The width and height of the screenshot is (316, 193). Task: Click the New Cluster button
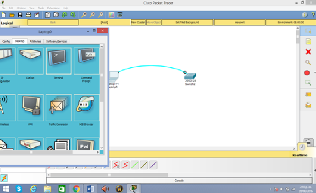click(x=138, y=22)
